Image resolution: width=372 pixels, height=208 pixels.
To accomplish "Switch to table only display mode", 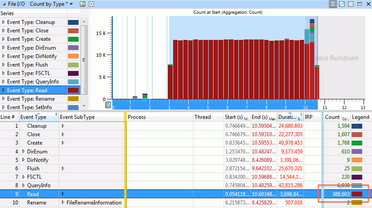I will coord(351,4).
